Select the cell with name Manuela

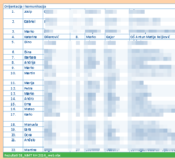(x=33, y=124)
